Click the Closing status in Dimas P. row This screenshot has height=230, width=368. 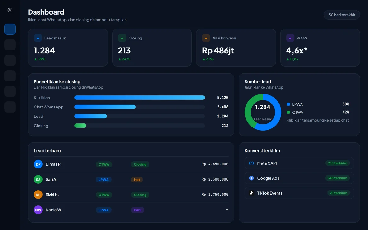click(140, 164)
